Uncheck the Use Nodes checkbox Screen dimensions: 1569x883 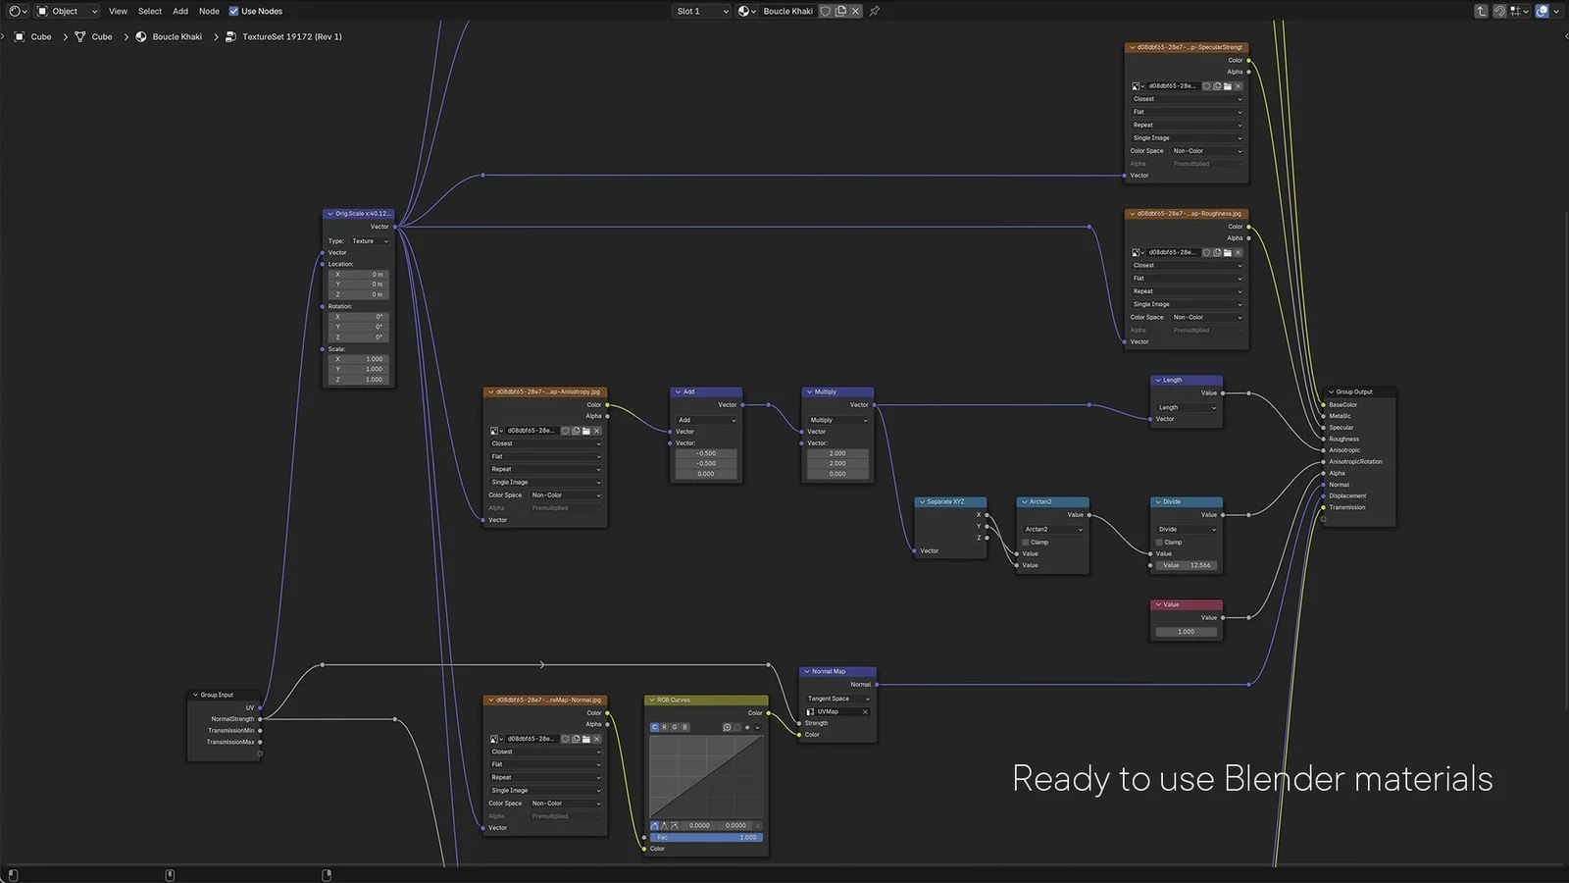point(231,11)
